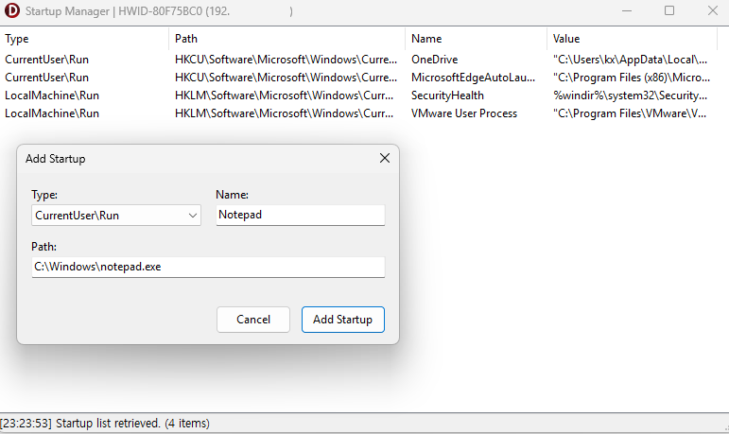Click the Name field containing Notepad
The height and width of the screenshot is (434, 729).
tap(301, 215)
